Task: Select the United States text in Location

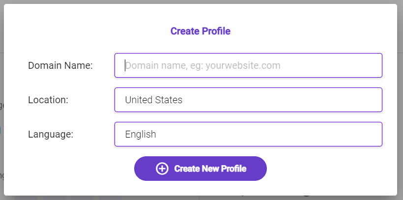Action: pos(153,100)
